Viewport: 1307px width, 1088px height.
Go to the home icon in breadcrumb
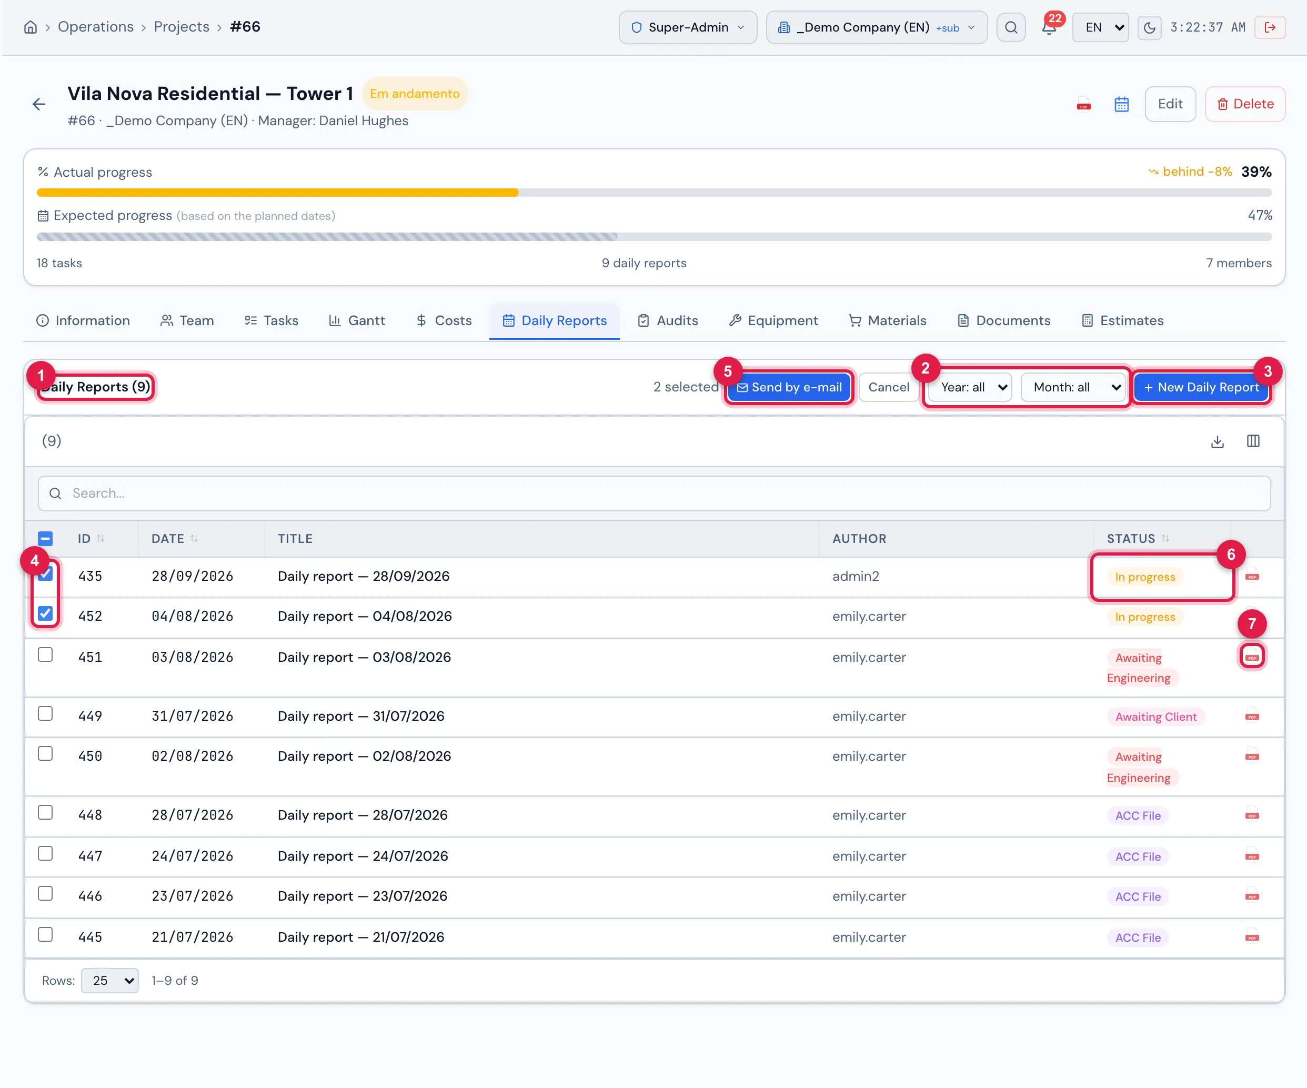30,27
